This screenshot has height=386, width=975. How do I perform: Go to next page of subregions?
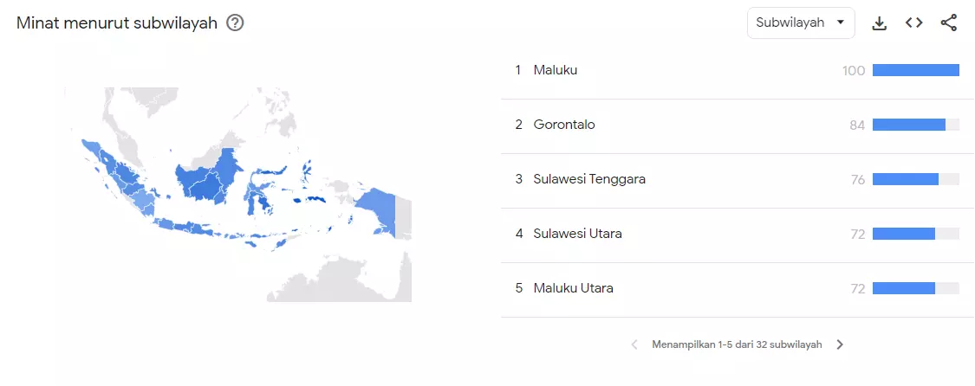(840, 344)
